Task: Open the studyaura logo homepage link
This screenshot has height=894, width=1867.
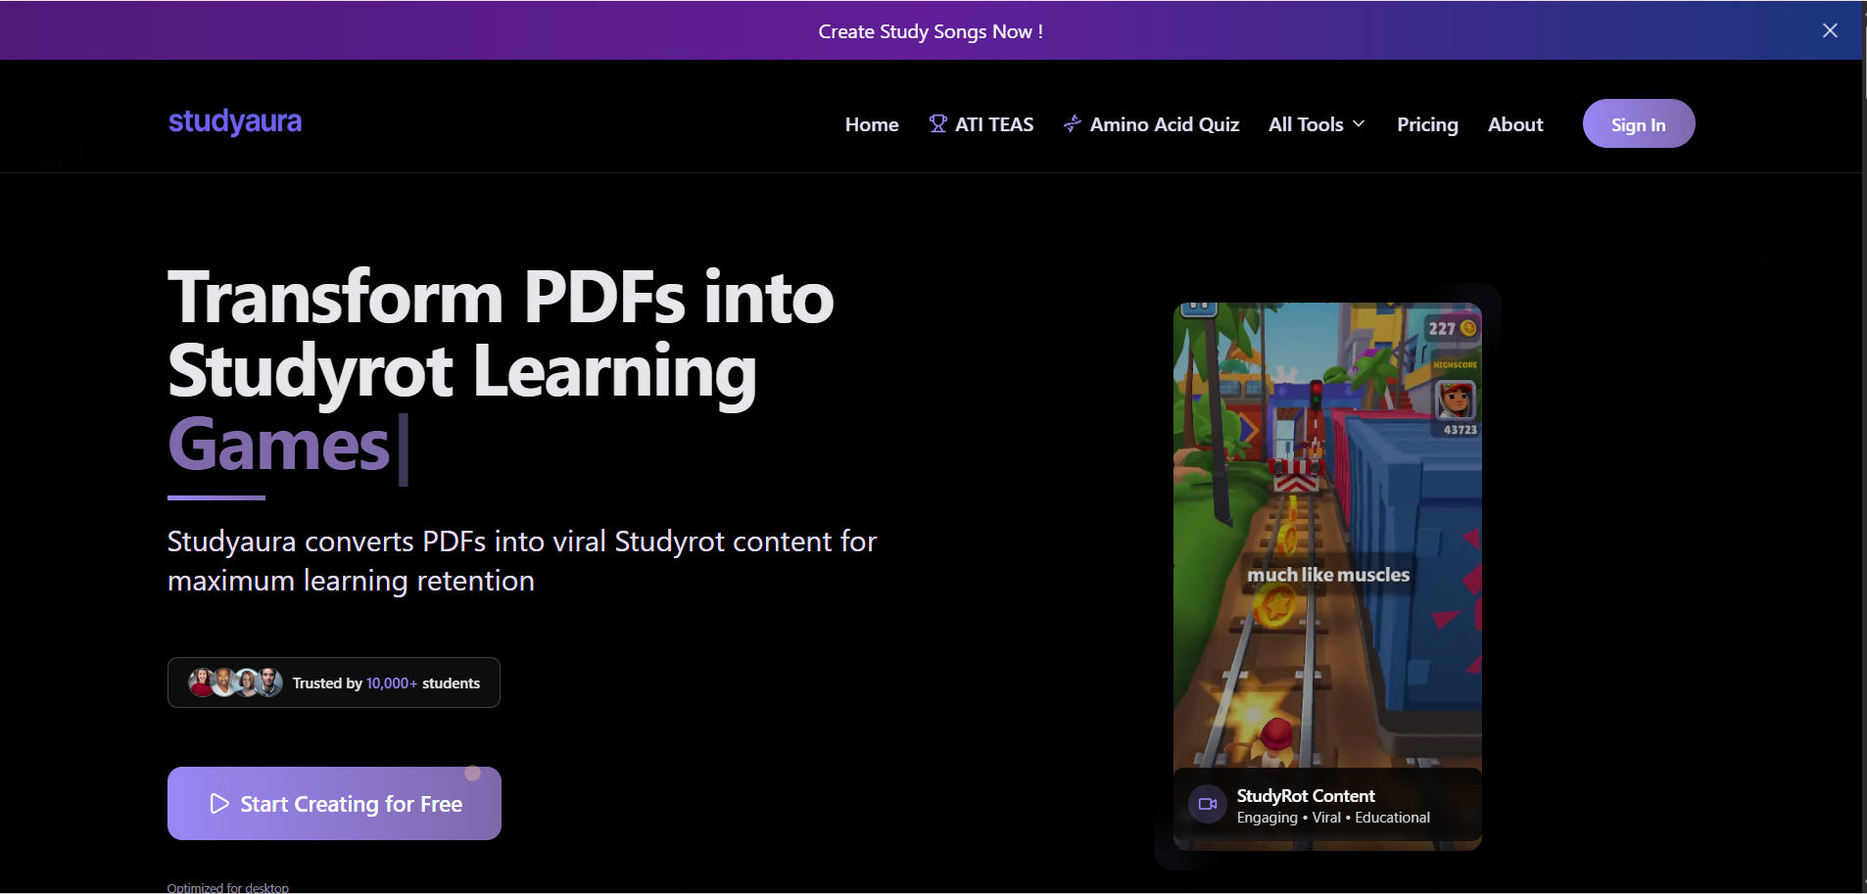Action: pyautogui.click(x=235, y=121)
